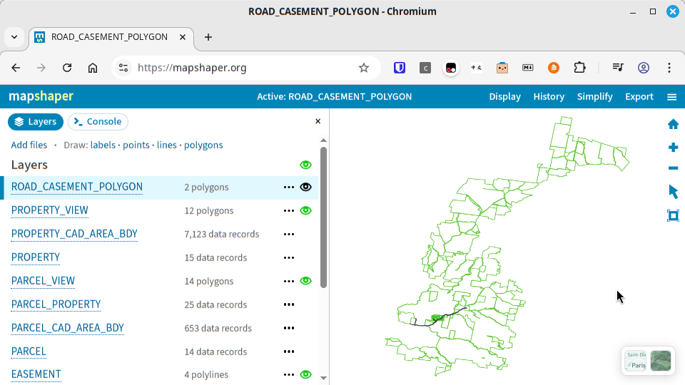The image size is (685, 385).
Task: Toggle ROAD_CASEMENT_POLYGON layer visibility eye
Action: pyautogui.click(x=306, y=187)
